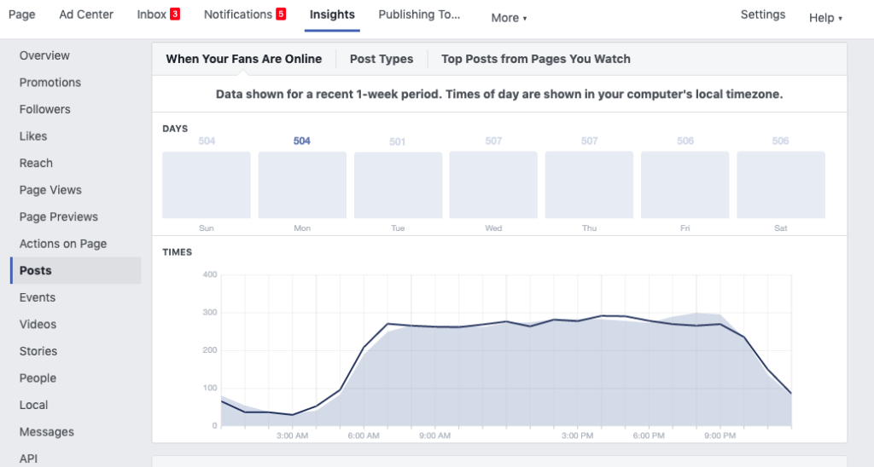Click the Tuesday bar showing 501
Image resolution: width=874 pixels, height=467 pixels.
(398, 185)
